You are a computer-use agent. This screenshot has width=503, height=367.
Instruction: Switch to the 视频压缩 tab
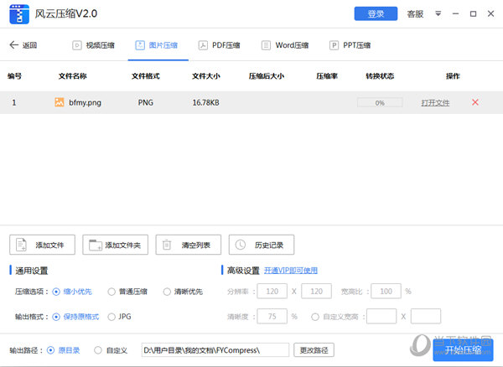point(93,45)
